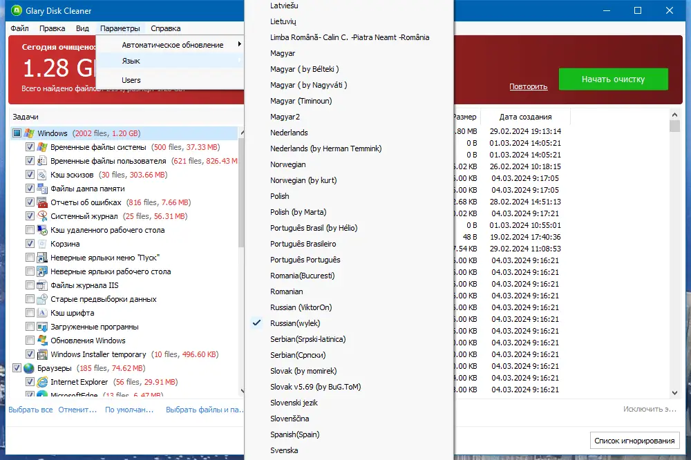Click the error reports (Отчеты об ошибках) icon
Screen dimensions: 691x460
tap(42, 202)
